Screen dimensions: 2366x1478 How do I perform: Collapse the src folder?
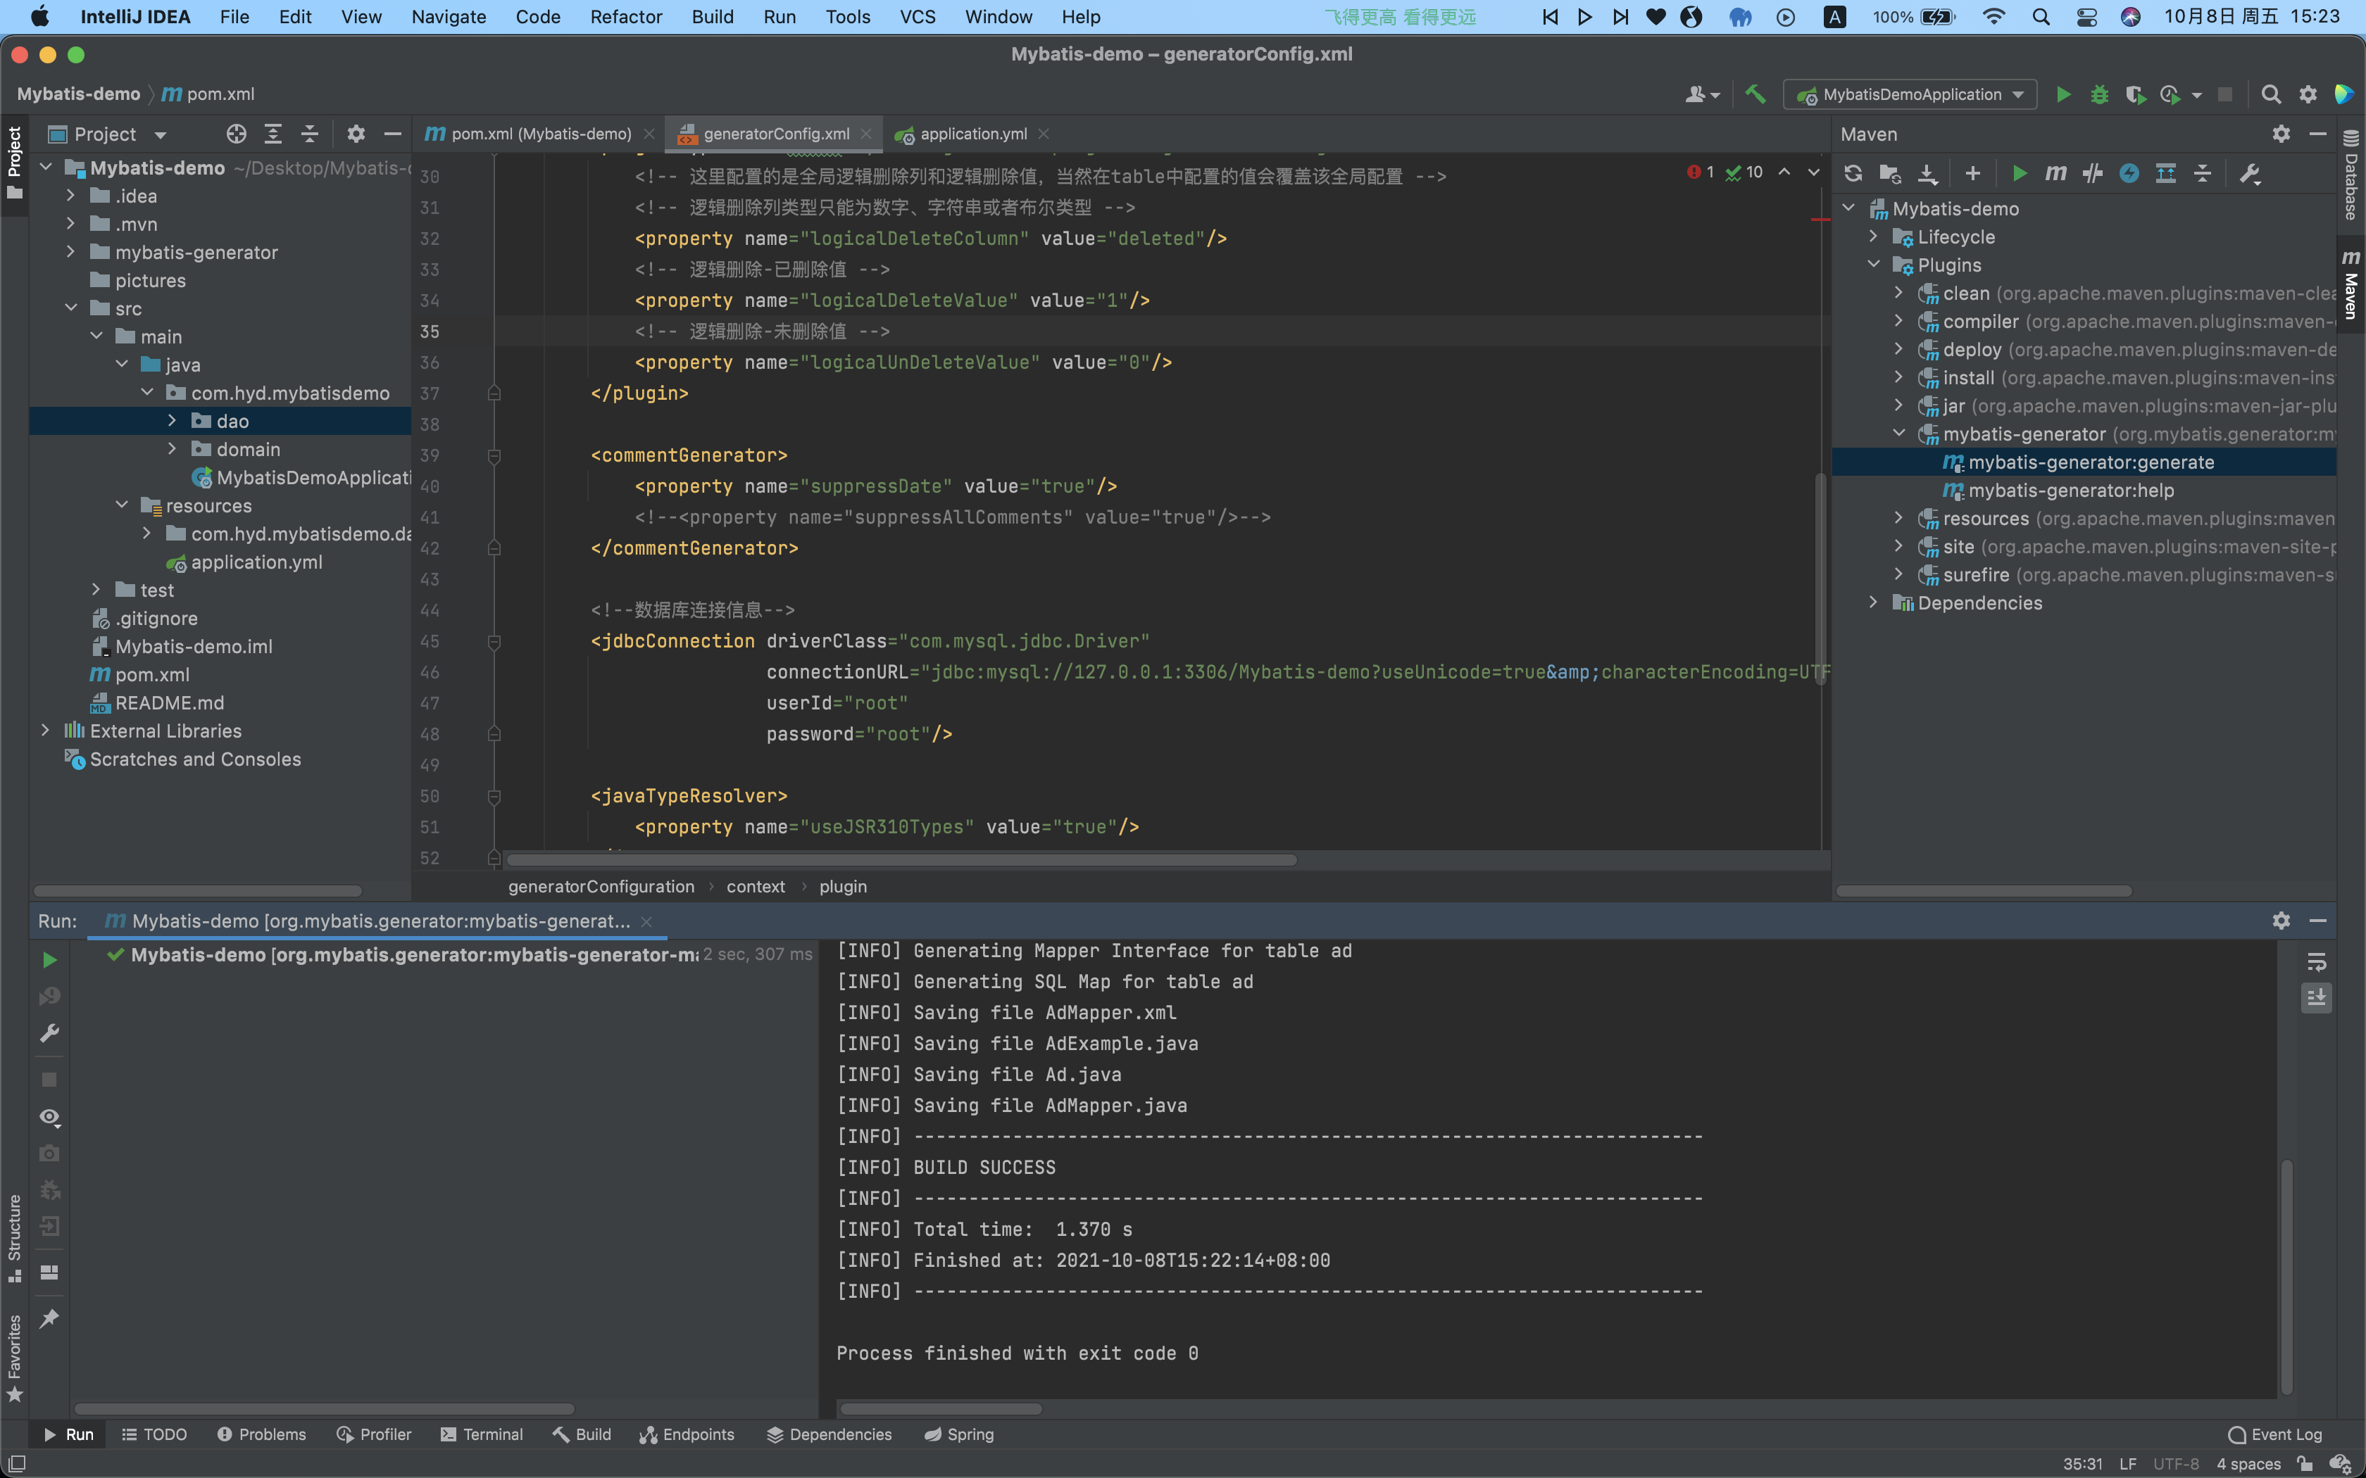coord(70,308)
